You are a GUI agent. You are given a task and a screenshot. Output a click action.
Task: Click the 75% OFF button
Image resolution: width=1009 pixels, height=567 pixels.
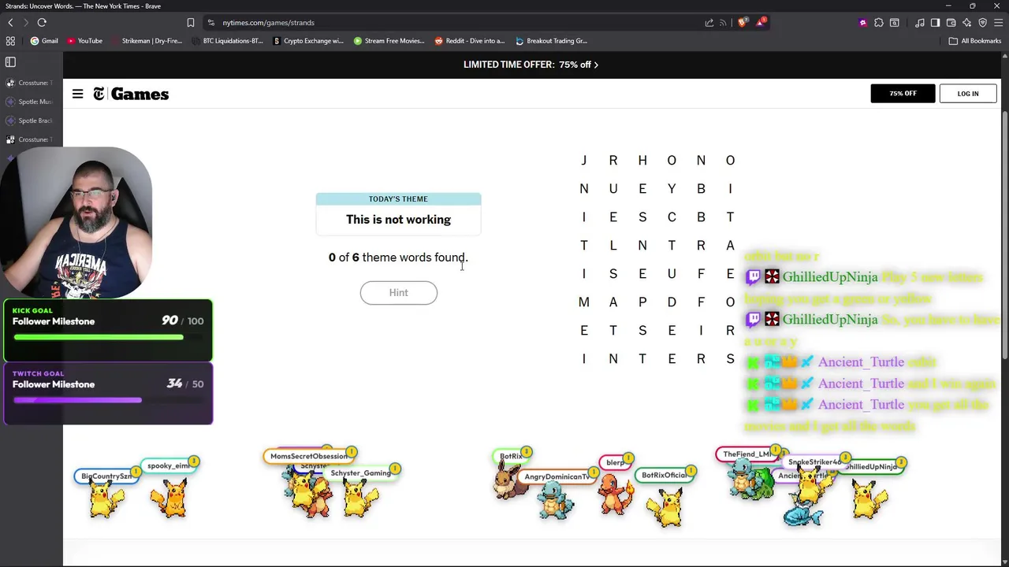click(x=903, y=94)
